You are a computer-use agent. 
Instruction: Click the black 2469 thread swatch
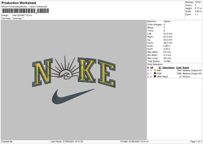155,76
